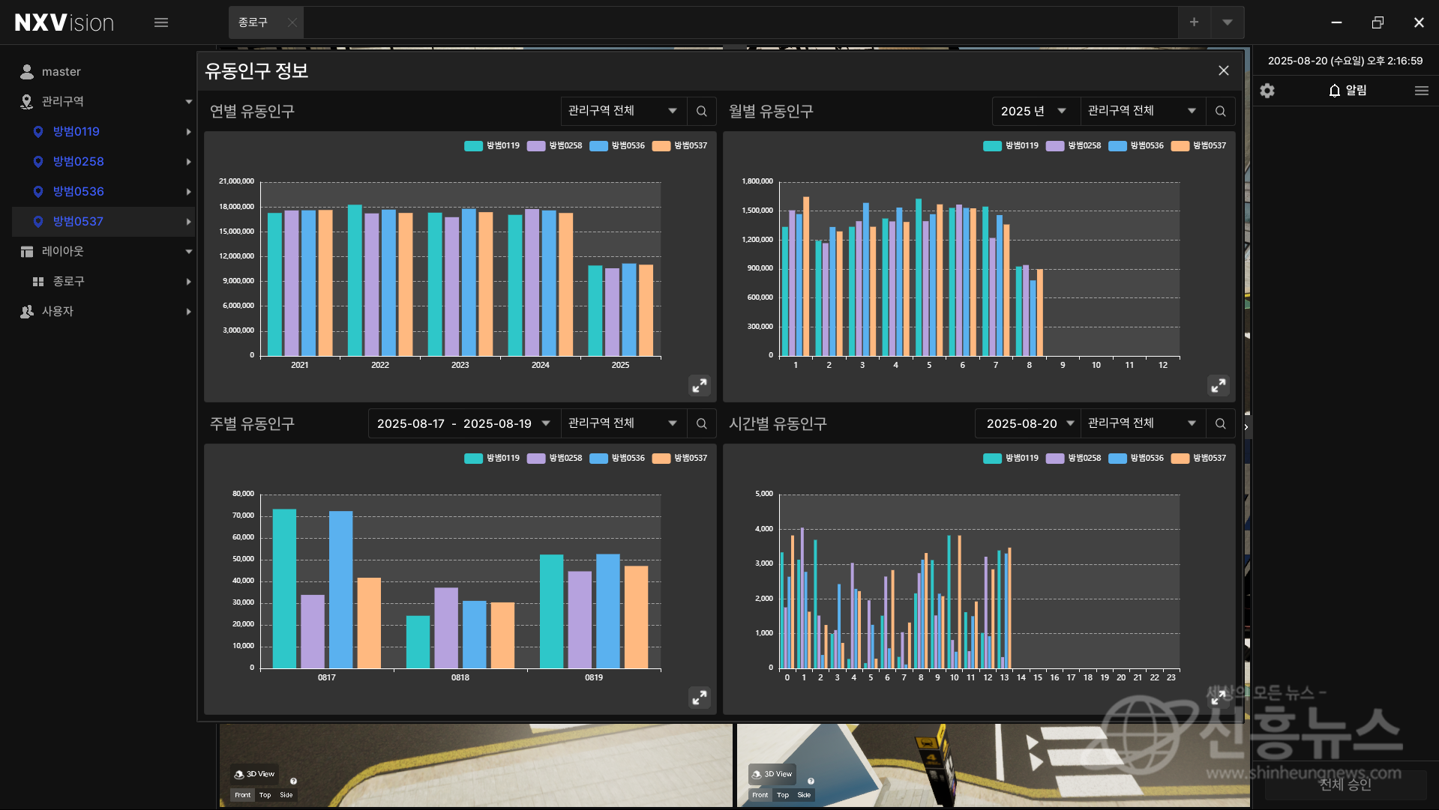Select 방범0536 in the sidebar tree

click(78, 191)
